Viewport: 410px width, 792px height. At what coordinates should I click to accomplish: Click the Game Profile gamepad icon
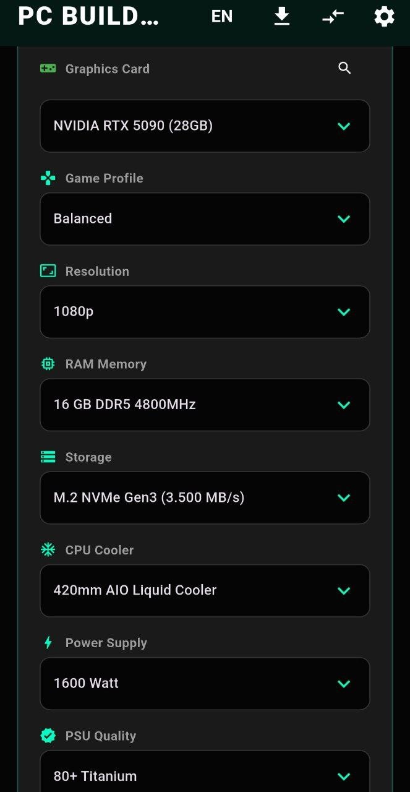pos(48,178)
